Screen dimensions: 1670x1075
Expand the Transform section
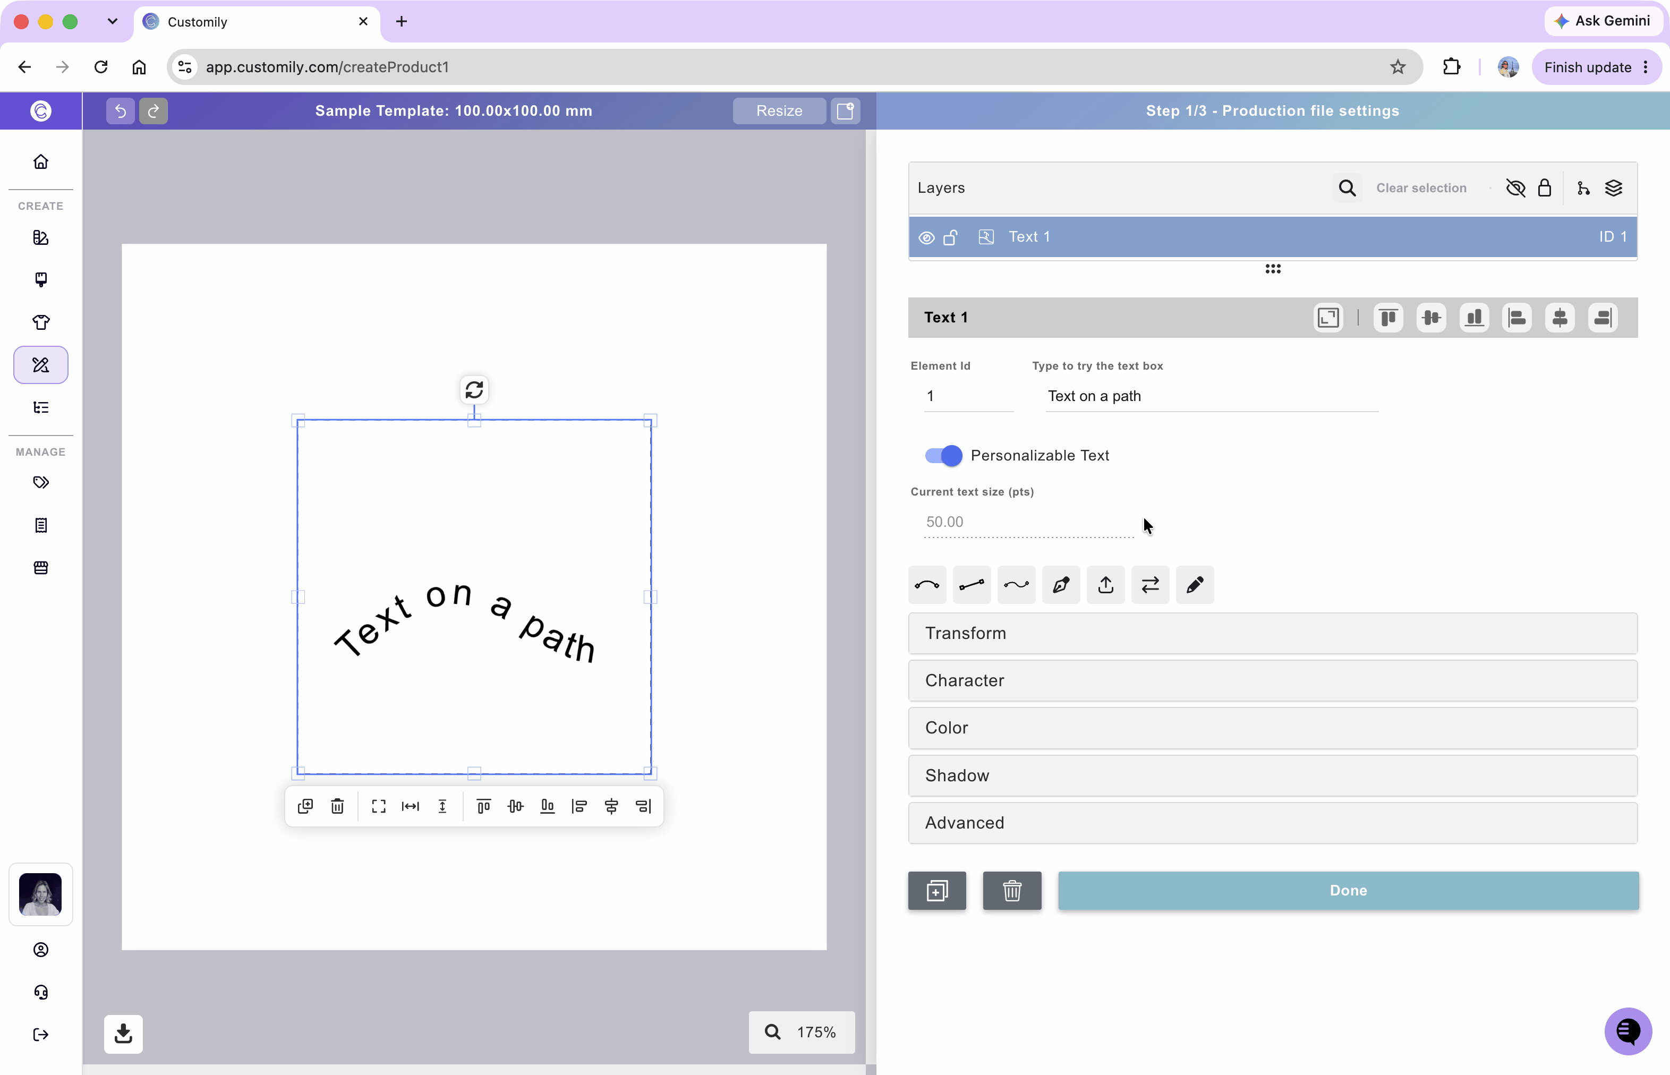point(1273,633)
